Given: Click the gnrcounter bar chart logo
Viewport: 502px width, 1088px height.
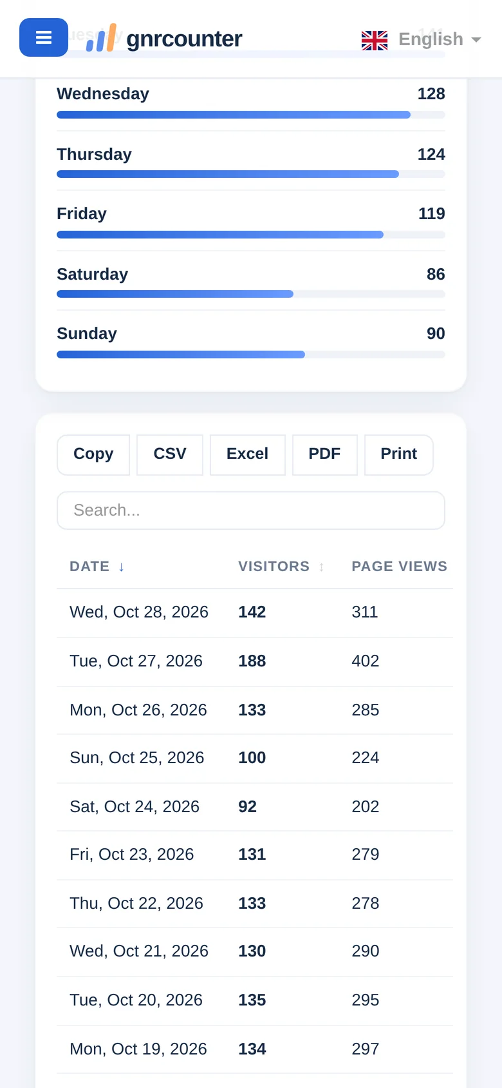Looking at the screenshot, I should pos(102,38).
